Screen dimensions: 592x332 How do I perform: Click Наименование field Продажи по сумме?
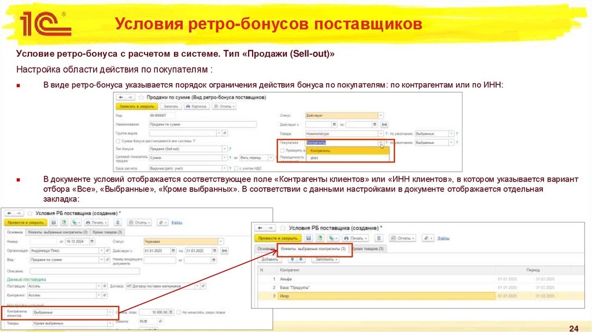coord(203,124)
